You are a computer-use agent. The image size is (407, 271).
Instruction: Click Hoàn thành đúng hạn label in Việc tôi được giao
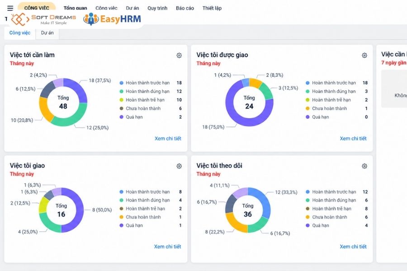point(334,91)
